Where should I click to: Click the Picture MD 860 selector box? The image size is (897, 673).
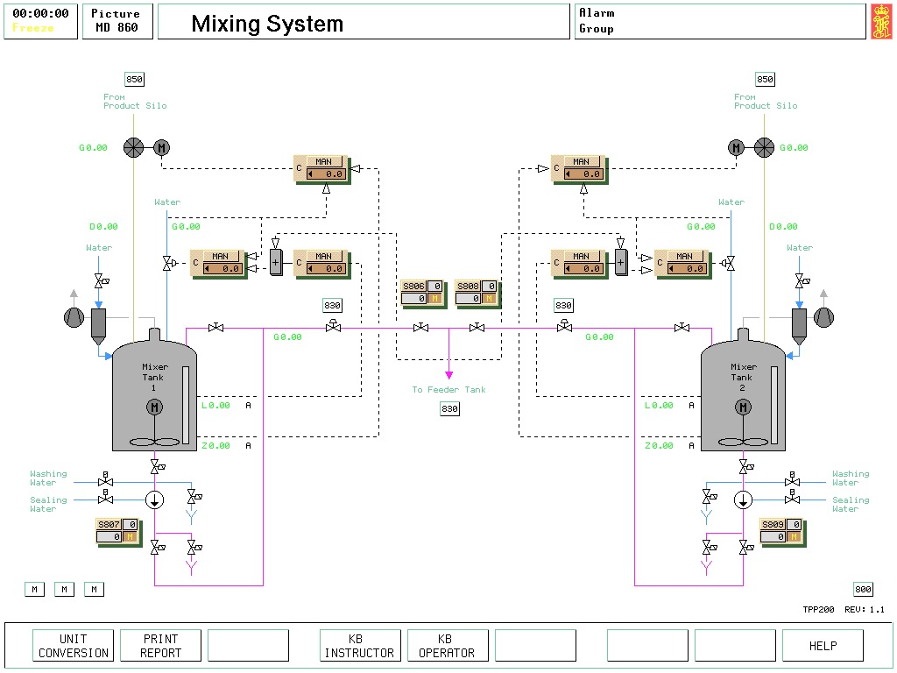(117, 21)
